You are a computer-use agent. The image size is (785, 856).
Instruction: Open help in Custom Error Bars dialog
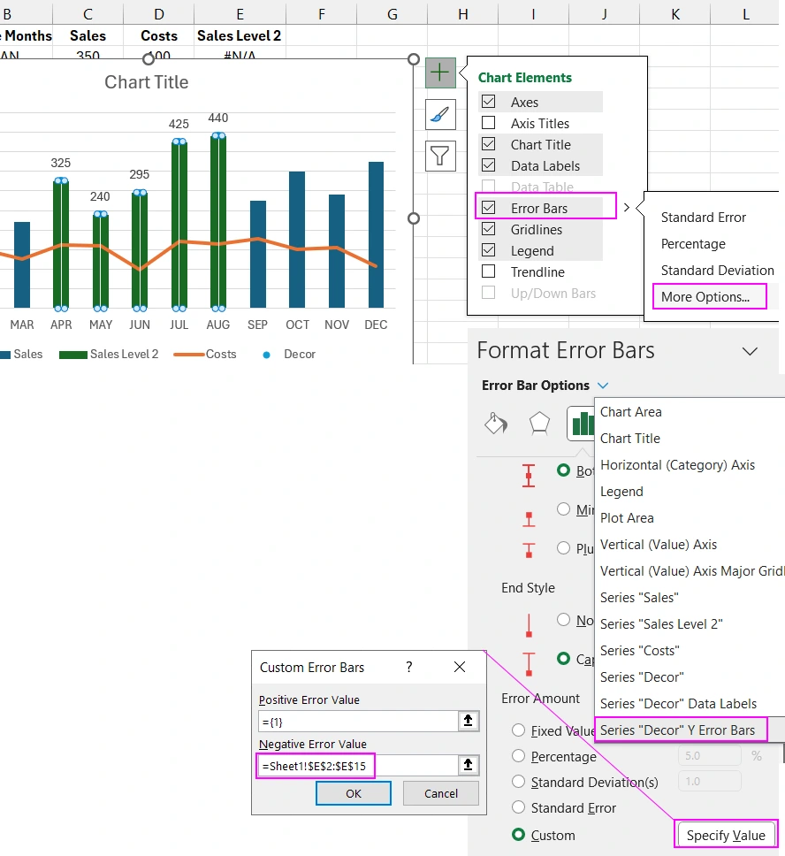(409, 668)
